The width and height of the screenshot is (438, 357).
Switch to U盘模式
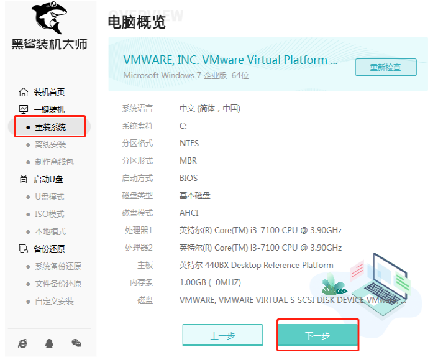tap(50, 197)
